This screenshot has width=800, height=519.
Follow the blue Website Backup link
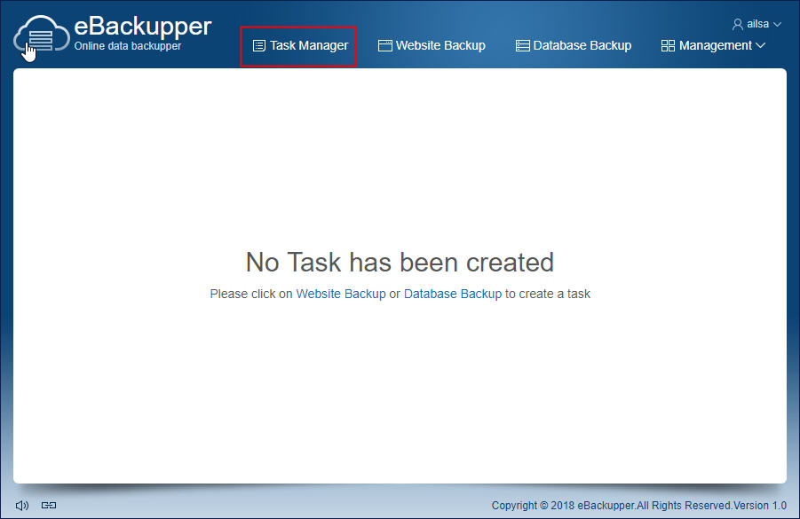(341, 295)
